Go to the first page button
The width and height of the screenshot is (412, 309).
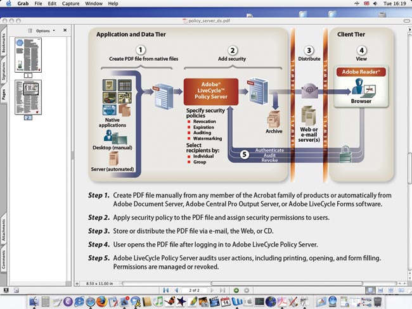coord(166,290)
